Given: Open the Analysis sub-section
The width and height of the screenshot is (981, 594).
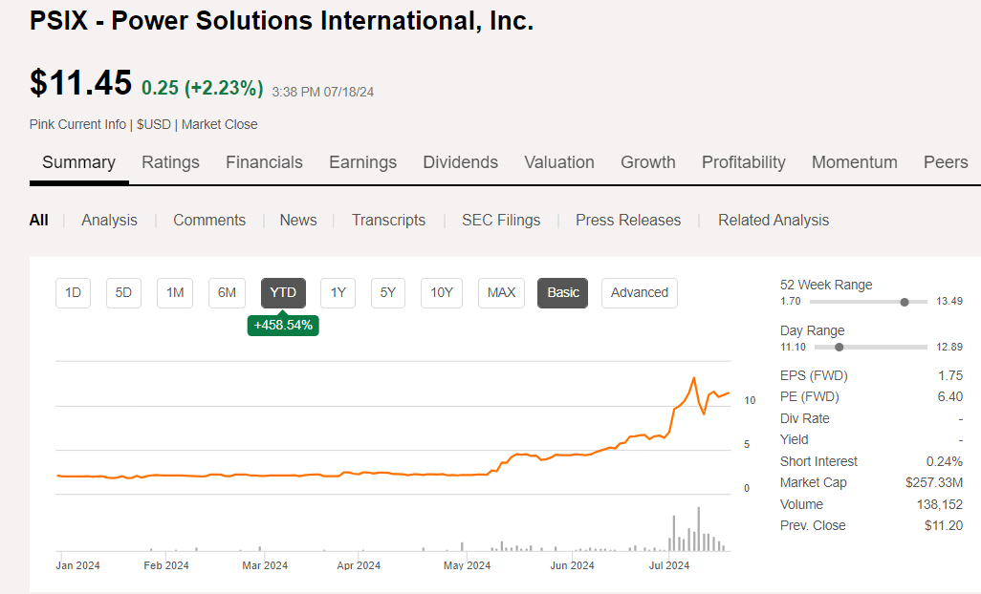Looking at the screenshot, I should [109, 220].
